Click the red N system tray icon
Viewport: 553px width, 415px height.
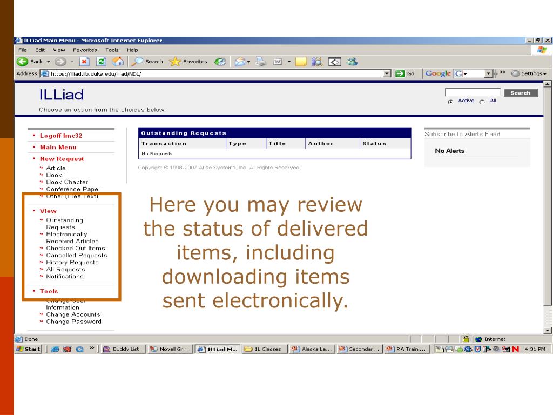coord(515,349)
